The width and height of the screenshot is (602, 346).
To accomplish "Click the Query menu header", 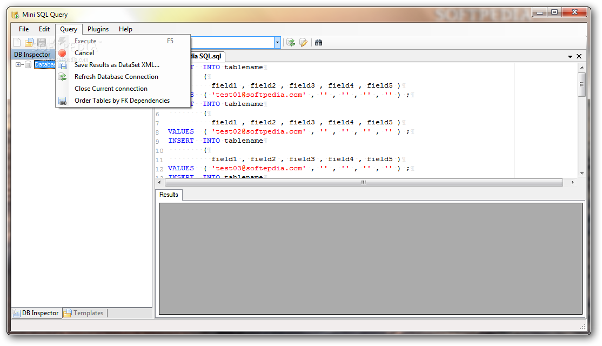I will tap(69, 29).
